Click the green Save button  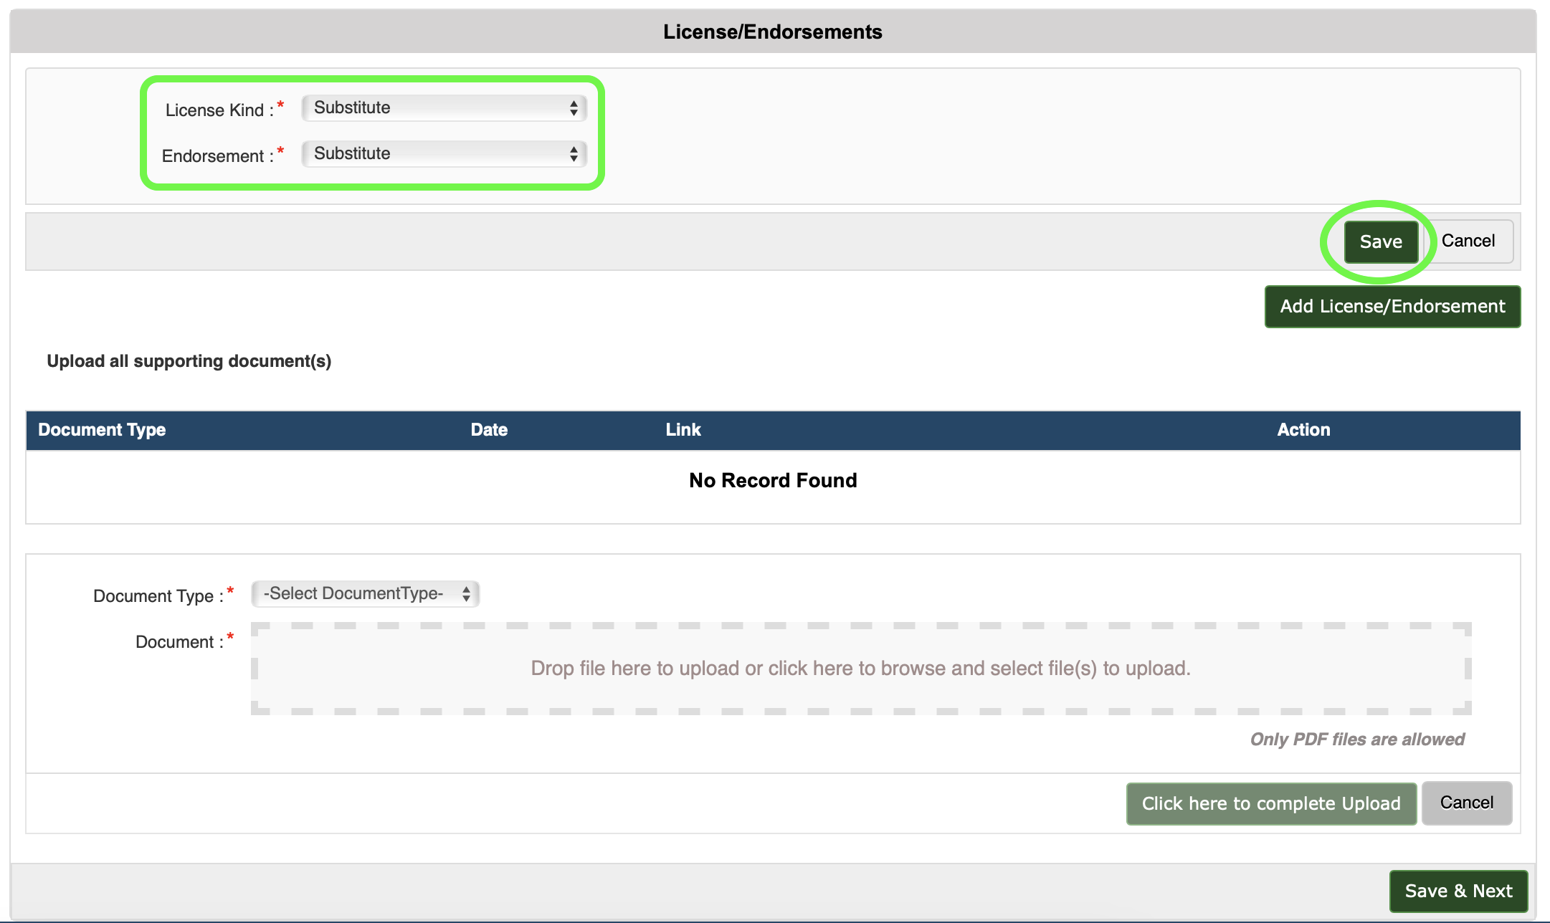tap(1380, 242)
